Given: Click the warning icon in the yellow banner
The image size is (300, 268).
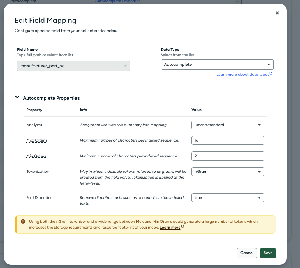Looking at the screenshot, I should click(23, 222).
